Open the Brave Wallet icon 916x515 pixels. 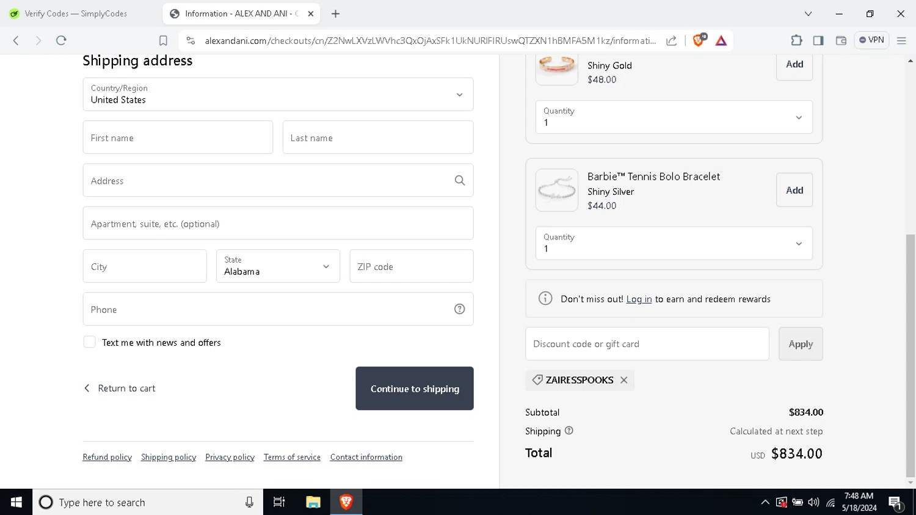click(841, 40)
